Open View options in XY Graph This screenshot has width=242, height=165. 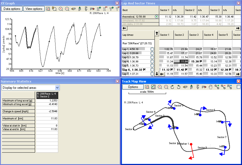pyautogui.click(x=34, y=9)
